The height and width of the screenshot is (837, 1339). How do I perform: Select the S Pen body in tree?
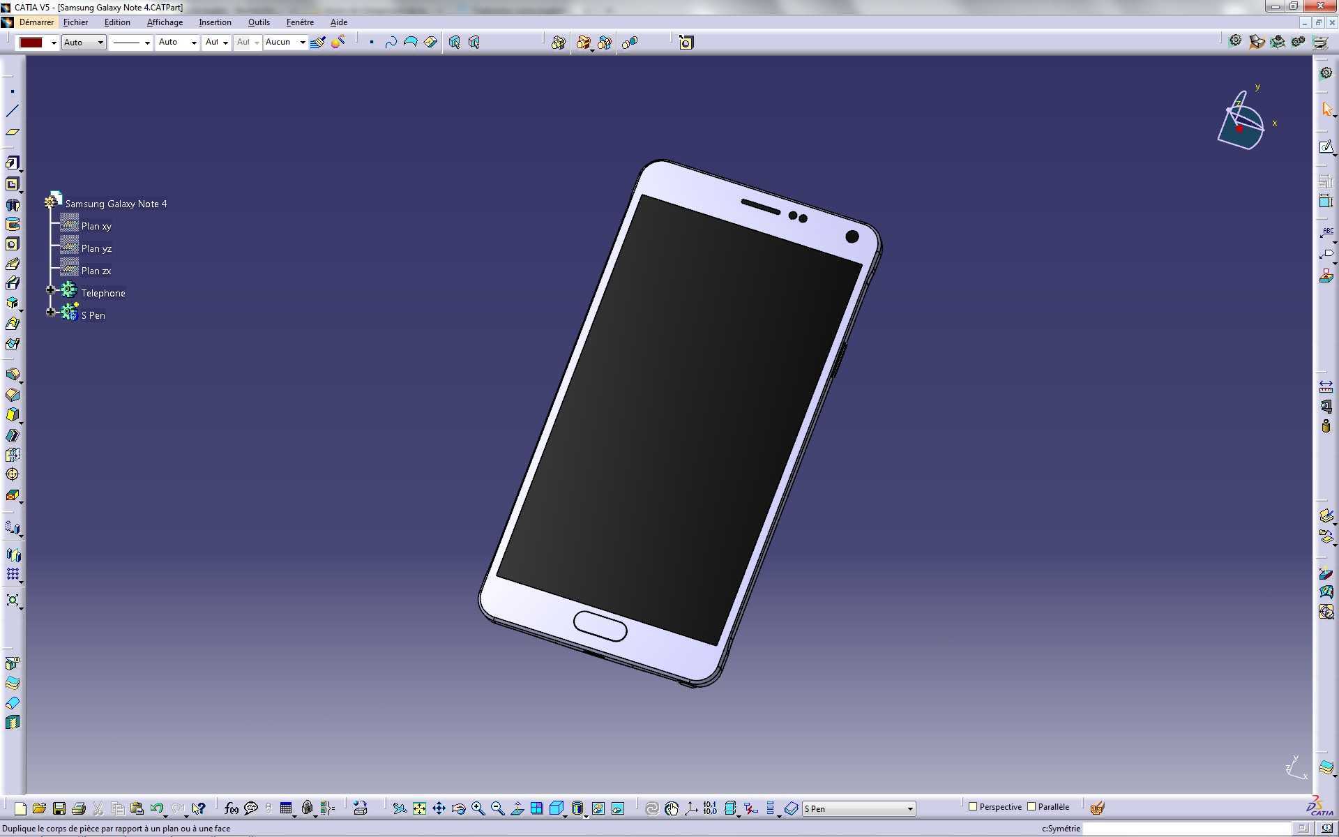[x=93, y=315]
